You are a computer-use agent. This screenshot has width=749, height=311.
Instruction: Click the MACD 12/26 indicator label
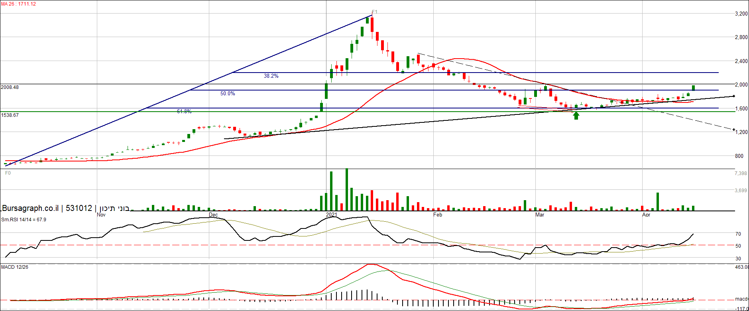pos(15,267)
